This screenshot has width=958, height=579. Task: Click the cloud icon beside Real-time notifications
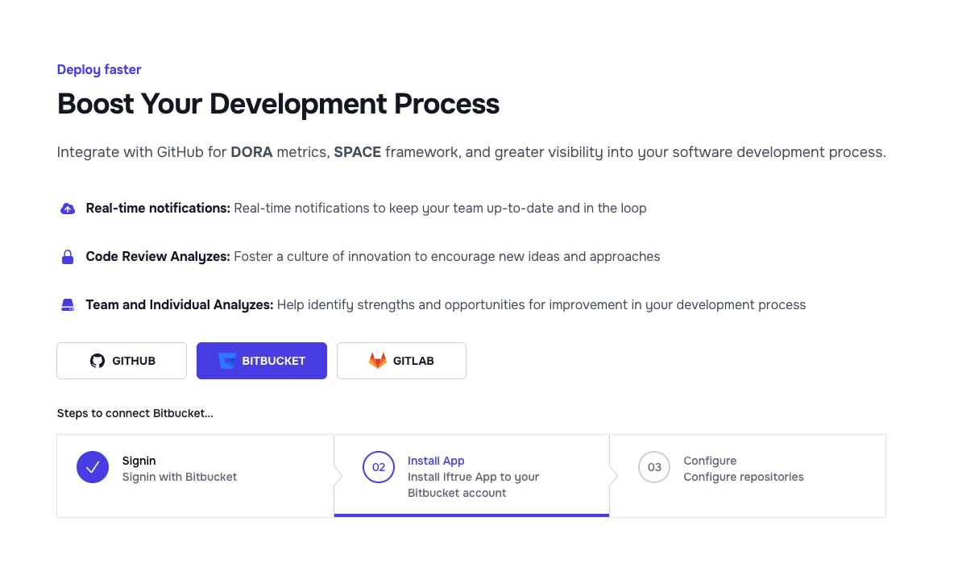point(68,209)
